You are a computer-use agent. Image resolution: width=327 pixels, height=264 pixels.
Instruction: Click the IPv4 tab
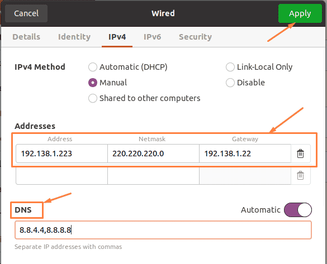pyautogui.click(x=117, y=37)
